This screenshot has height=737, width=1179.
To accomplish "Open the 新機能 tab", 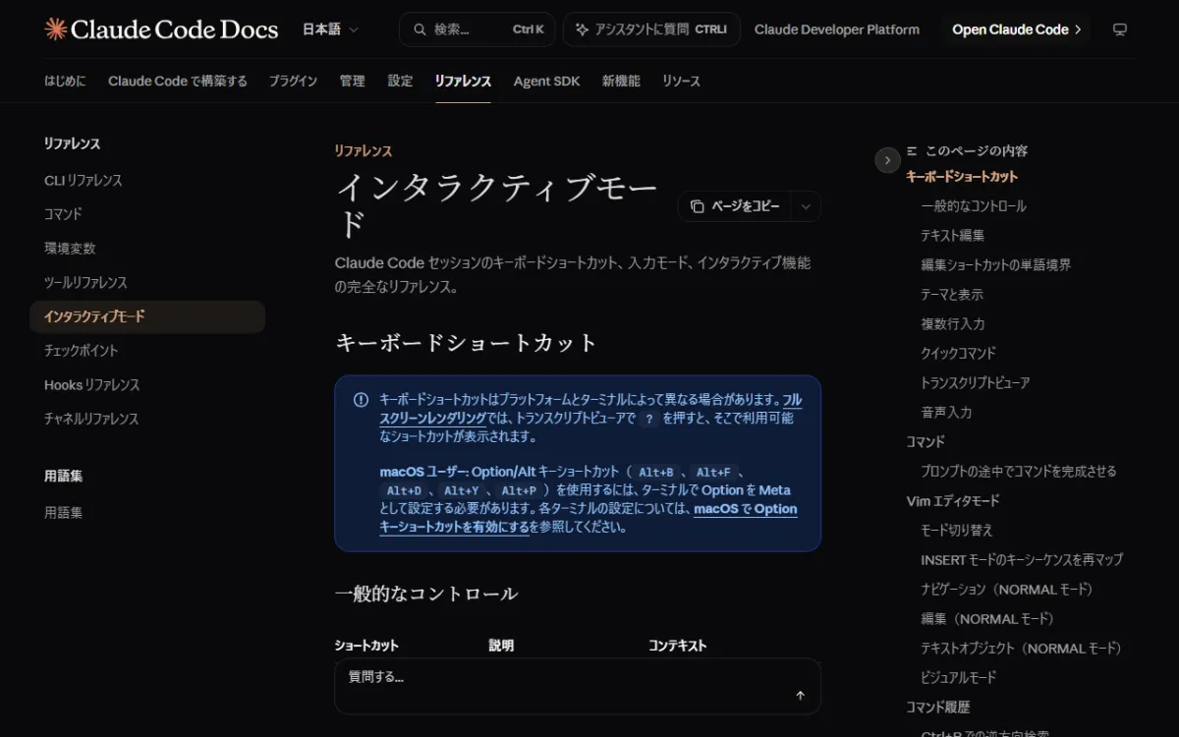I will (x=621, y=81).
